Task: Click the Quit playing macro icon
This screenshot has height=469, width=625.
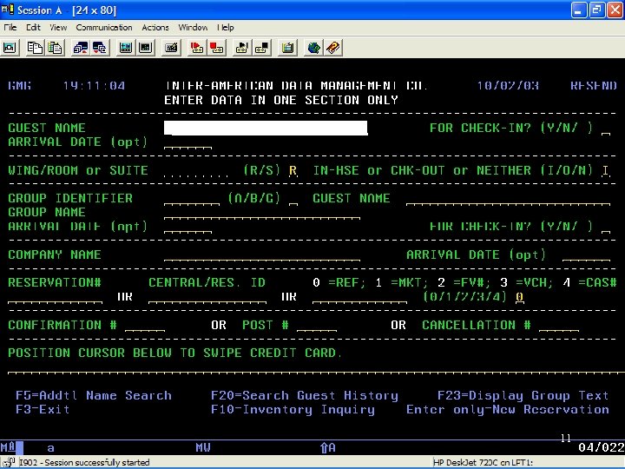Action: pyautogui.click(x=262, y=48)
